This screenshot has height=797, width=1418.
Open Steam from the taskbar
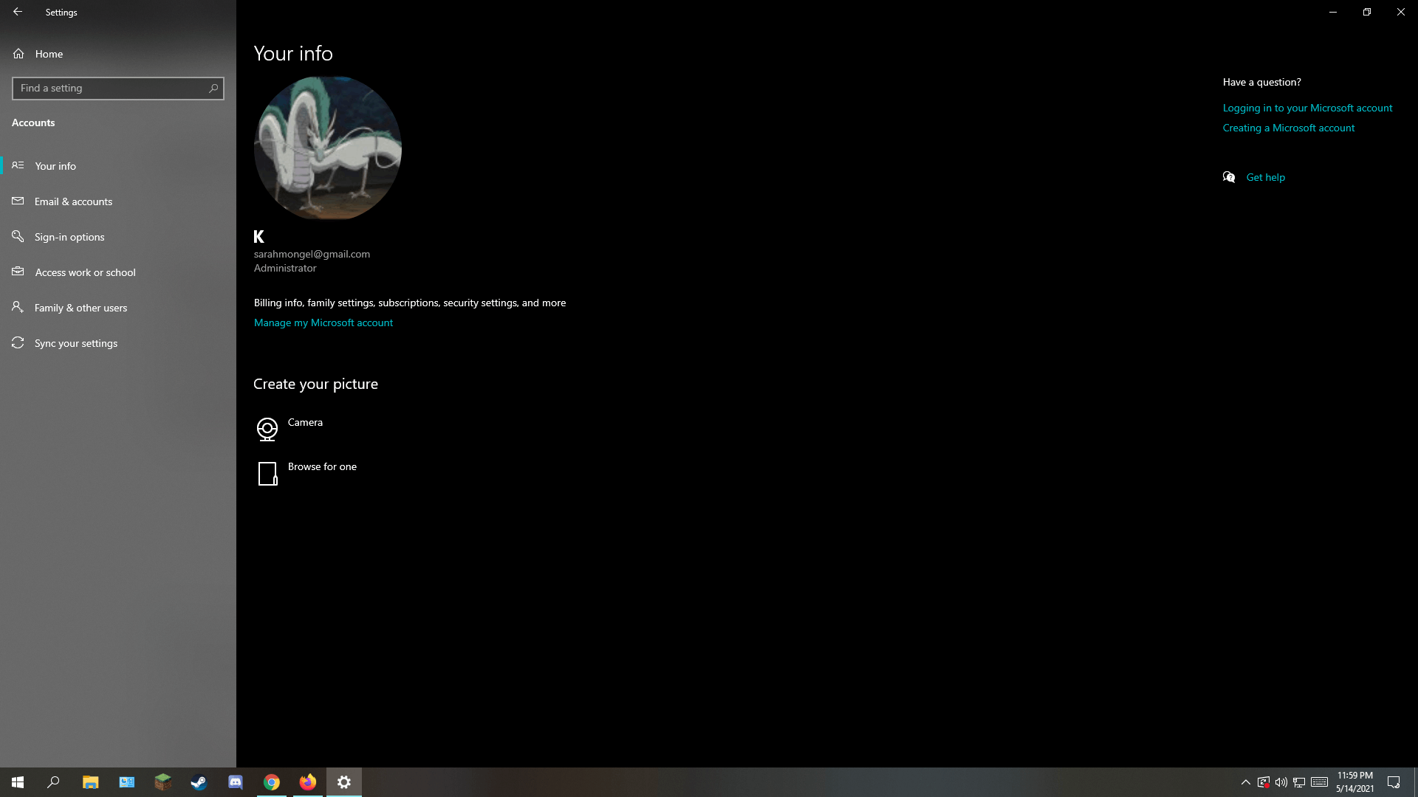199,782
